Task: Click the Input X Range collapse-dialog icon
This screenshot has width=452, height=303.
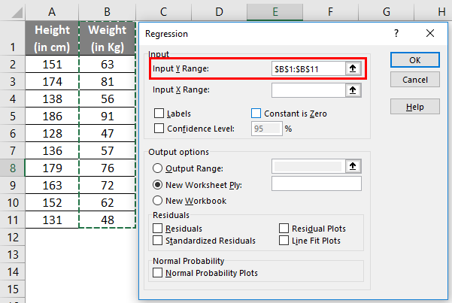Action: (351, 90)
